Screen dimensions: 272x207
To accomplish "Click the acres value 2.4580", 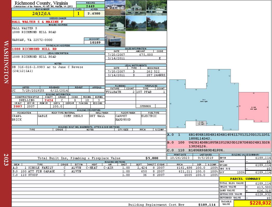I will coord(94,13).
